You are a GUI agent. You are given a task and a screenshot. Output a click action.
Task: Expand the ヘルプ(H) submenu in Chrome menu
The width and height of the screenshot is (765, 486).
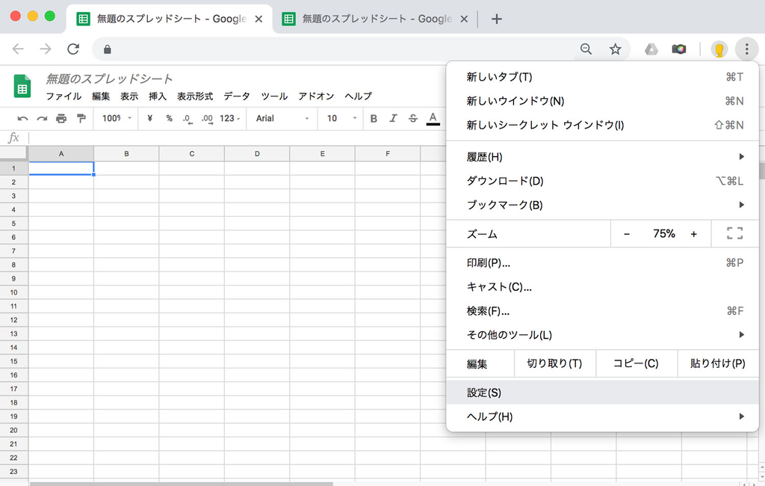pos(603,416)
